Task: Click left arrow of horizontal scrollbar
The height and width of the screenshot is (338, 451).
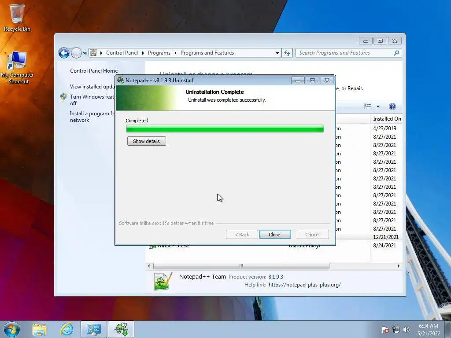Action: (149, 266)
